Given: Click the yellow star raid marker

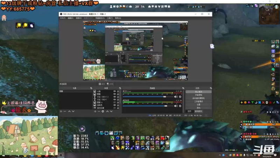Looking at the screenshot, I should (241, 103).
